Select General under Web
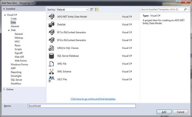The width and height of the screenshot is (192, 117). coord(18,34)
